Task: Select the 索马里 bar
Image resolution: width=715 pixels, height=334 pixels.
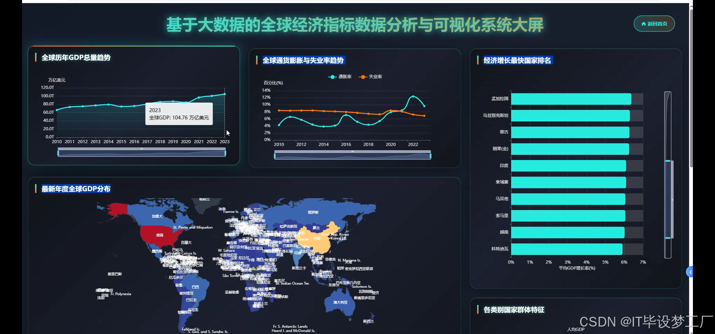Action: (x=568, y=216)
